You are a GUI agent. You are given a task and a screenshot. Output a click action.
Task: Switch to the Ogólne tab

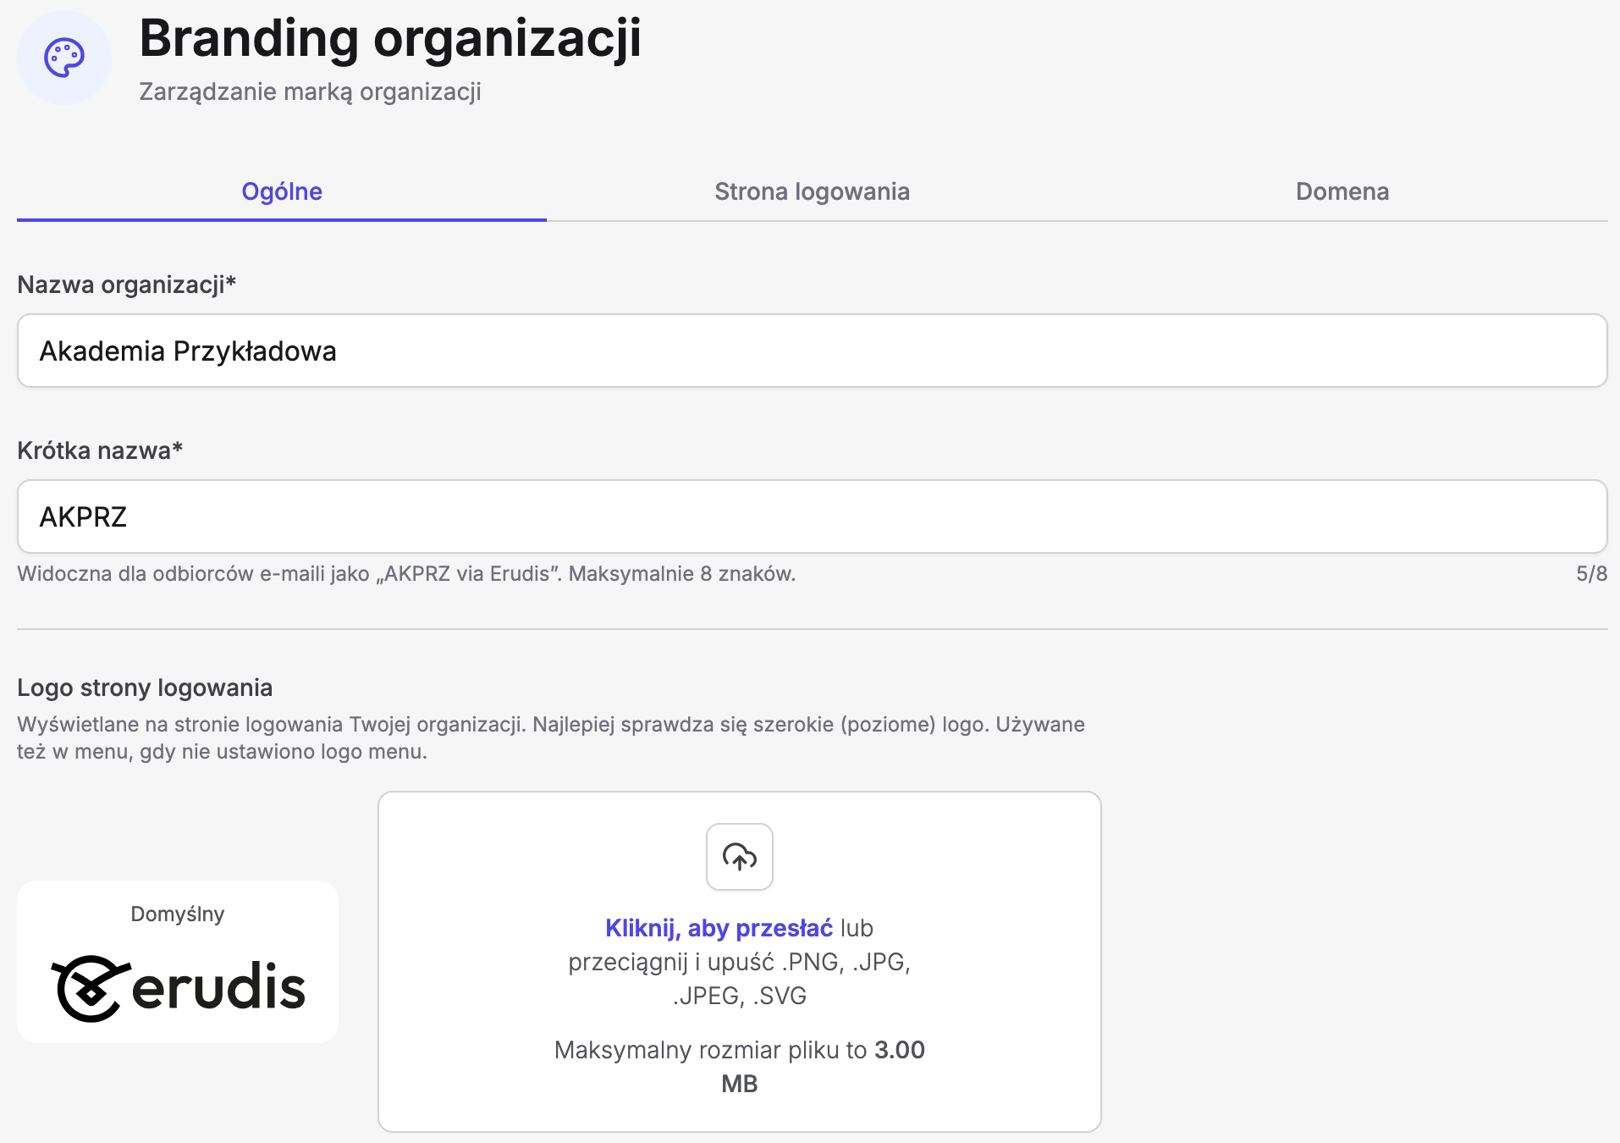pyautogui.click(x=282, y=191)
